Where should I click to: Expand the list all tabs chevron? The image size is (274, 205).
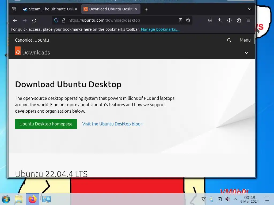click(x=250, y=9)
